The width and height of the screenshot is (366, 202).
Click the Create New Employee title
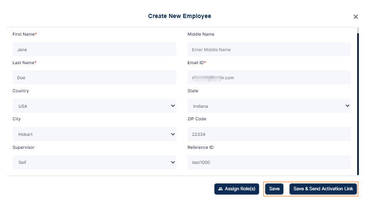click(179, 16)
